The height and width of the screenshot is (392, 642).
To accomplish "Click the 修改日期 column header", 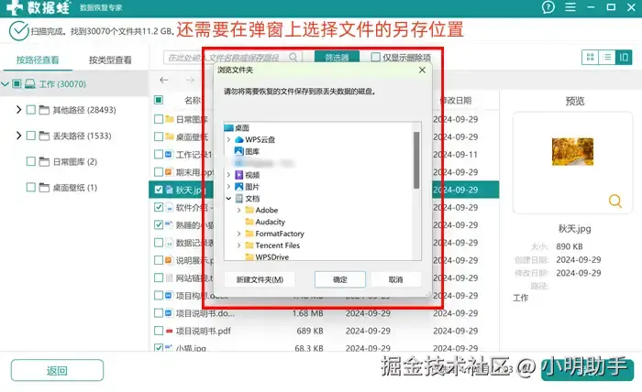I will 455,100.
